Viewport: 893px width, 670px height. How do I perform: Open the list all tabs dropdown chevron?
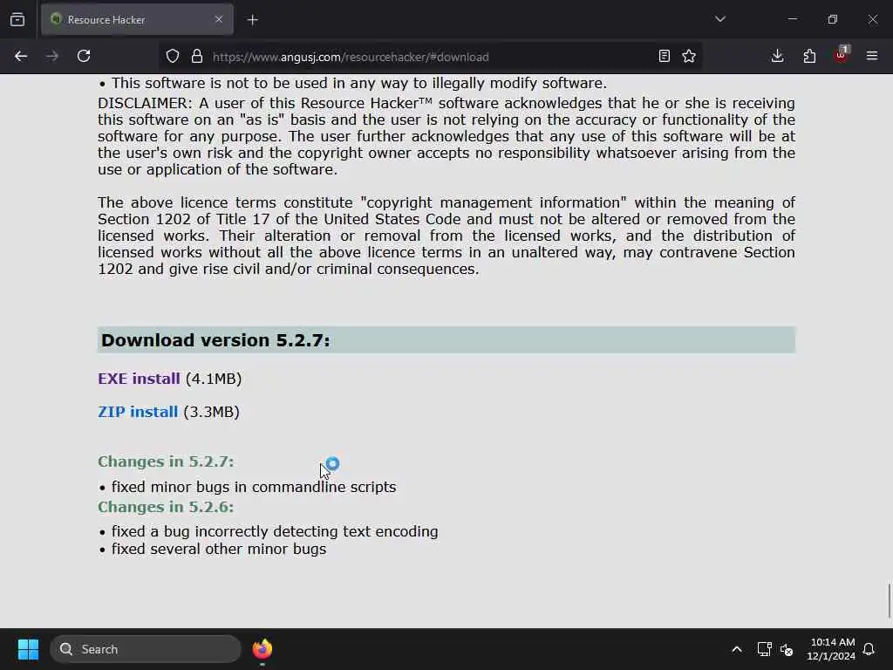tap(719, 19)
